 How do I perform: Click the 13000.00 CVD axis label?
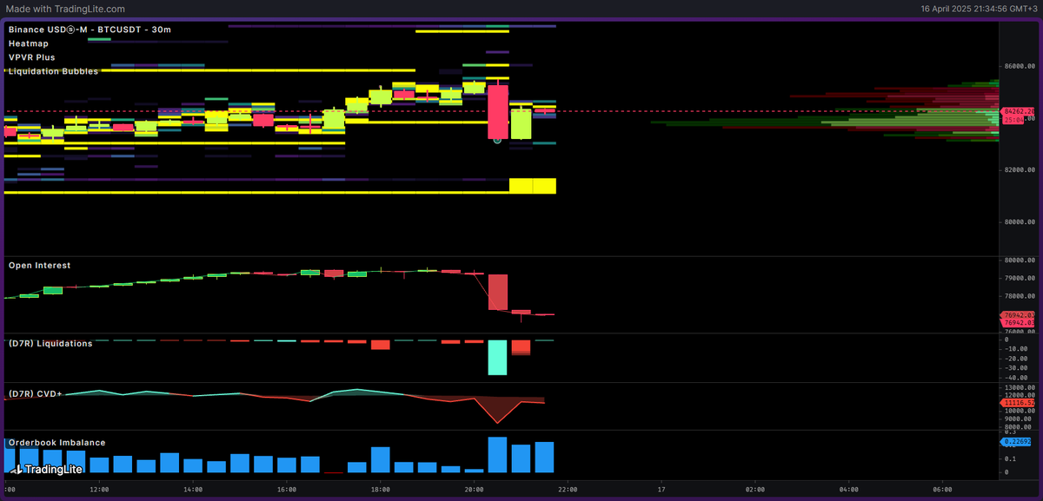(x=1019, y=387)
